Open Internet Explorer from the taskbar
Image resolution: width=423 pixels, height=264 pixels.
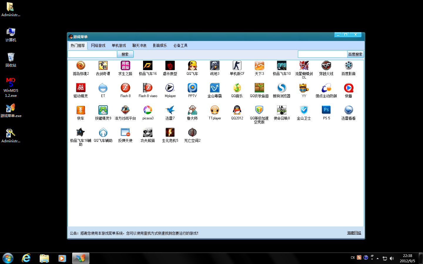[x=26, y=258]
